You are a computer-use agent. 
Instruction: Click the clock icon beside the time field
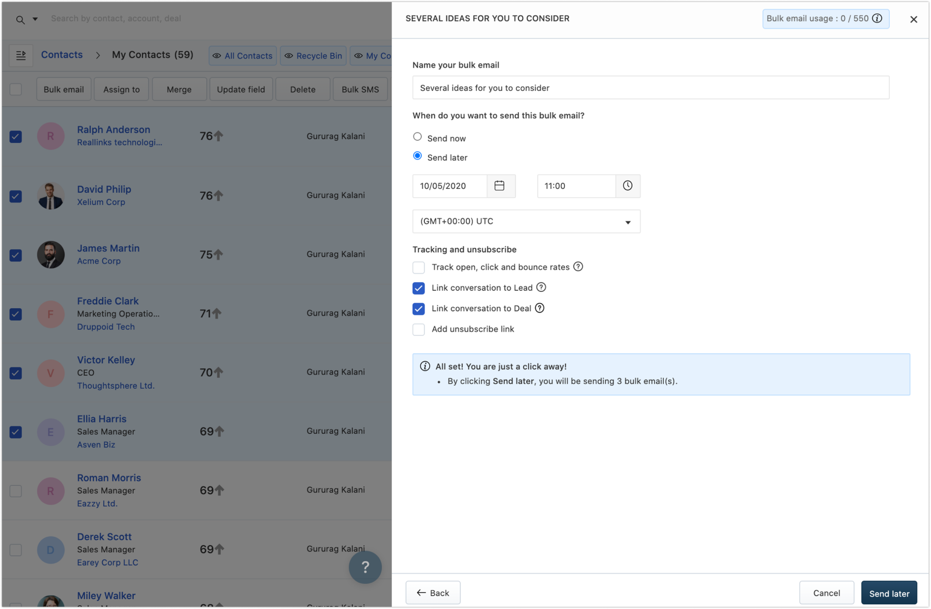click(628, 186)
